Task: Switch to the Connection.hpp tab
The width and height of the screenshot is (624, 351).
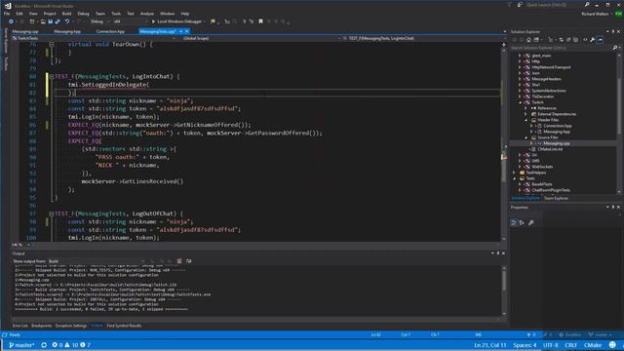Action: click(110, 31)
